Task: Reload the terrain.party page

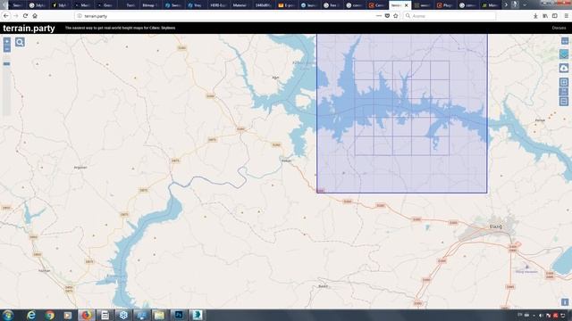Action: (x=25, y=16)
